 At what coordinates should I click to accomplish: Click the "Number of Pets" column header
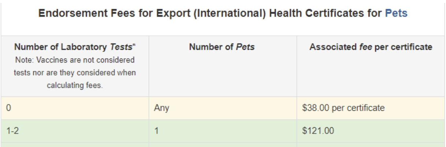(x=222, y=47)
